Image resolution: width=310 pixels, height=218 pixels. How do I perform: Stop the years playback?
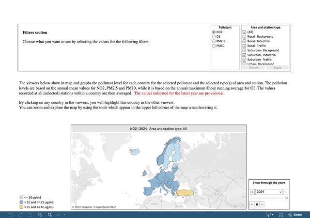click(257, 204)
